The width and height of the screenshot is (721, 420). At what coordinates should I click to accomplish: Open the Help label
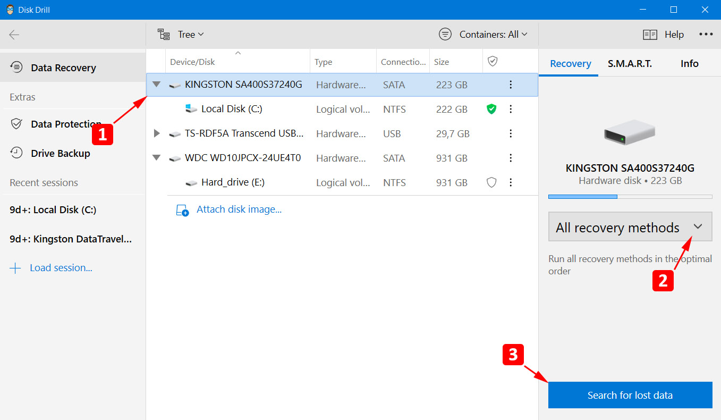(674, 35)
